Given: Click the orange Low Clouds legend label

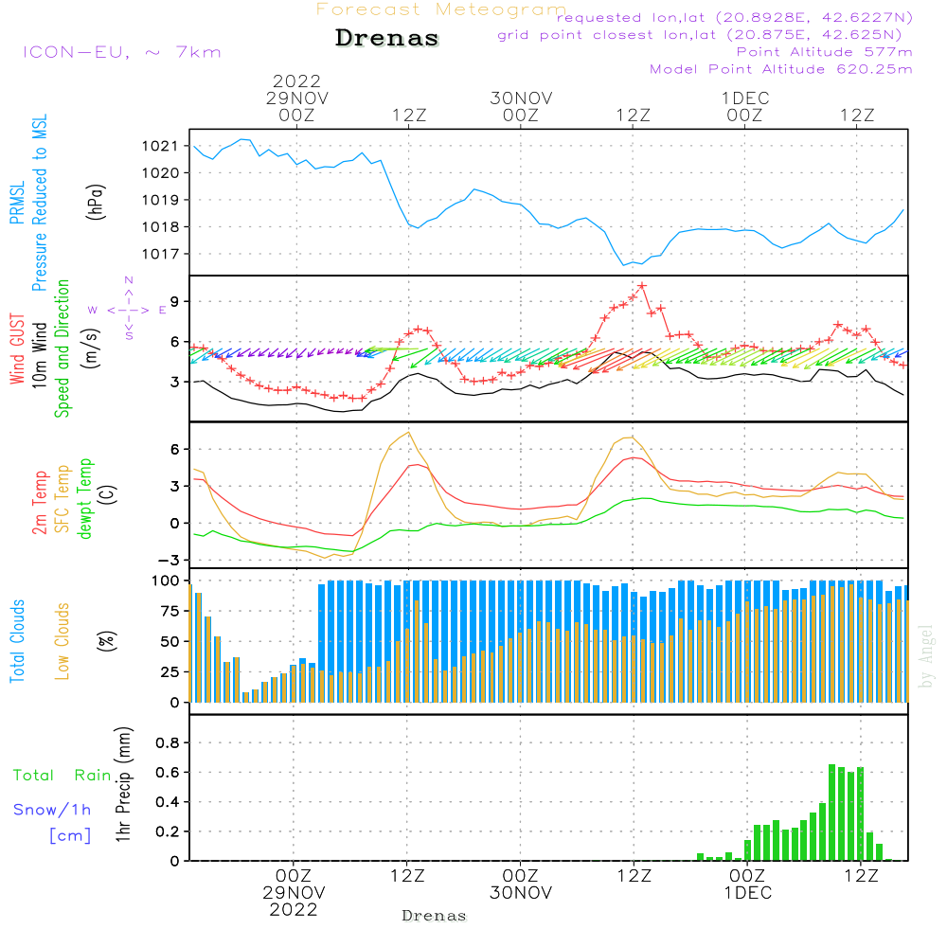Looking at the screenshot, I should (63, 641).
